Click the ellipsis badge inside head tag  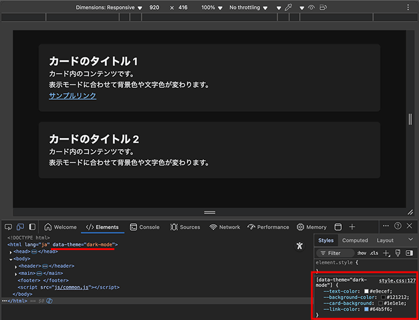pos(34,252)
